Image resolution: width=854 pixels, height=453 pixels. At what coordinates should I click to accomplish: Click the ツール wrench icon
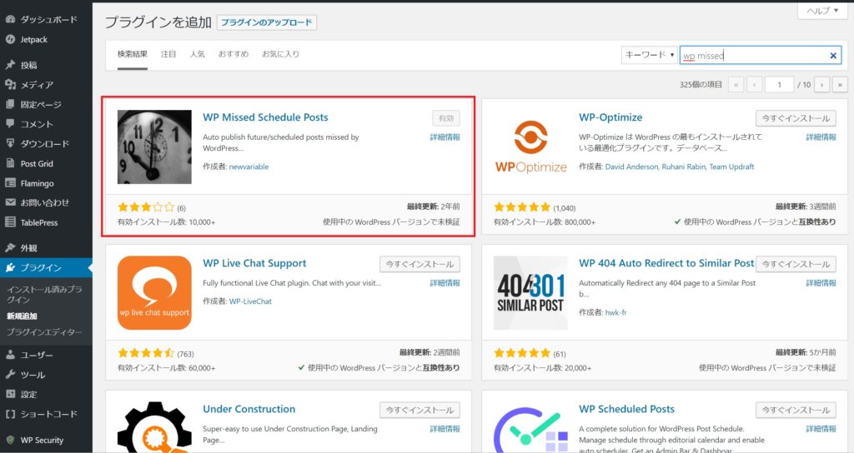tap(10, 375)
